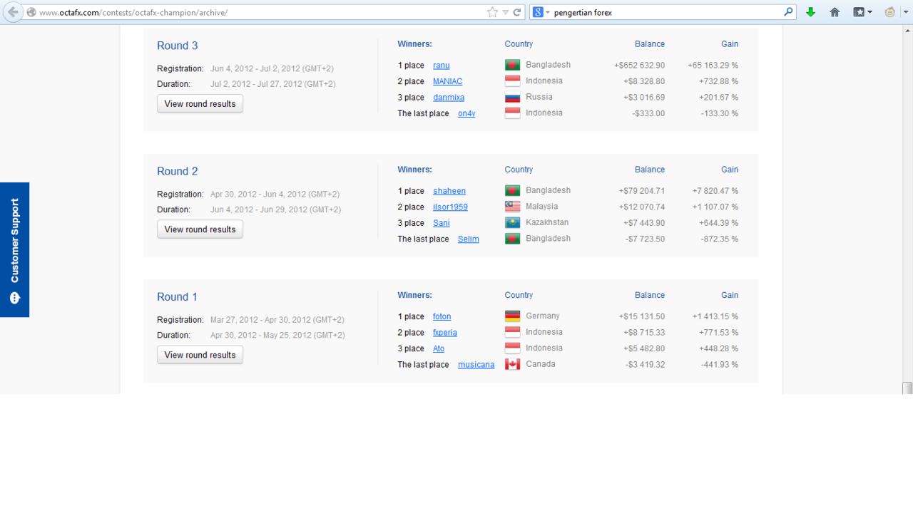Click the Germany flag in Round 1
Viewport: 913px width, 513px height.
pos(512,316)
